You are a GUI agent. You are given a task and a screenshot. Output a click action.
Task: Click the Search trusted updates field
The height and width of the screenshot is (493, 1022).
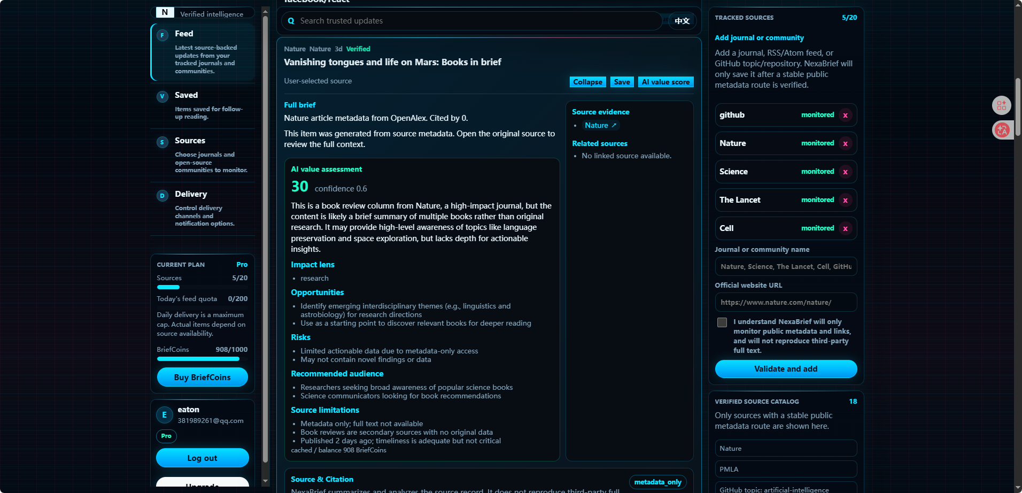[x=472, y=21]
